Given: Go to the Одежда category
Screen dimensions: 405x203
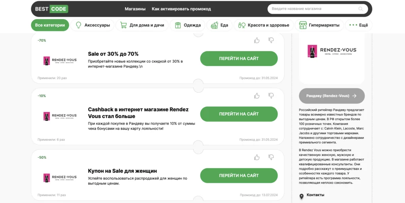Looking at the screenshot, I should [x=188, y=25].
